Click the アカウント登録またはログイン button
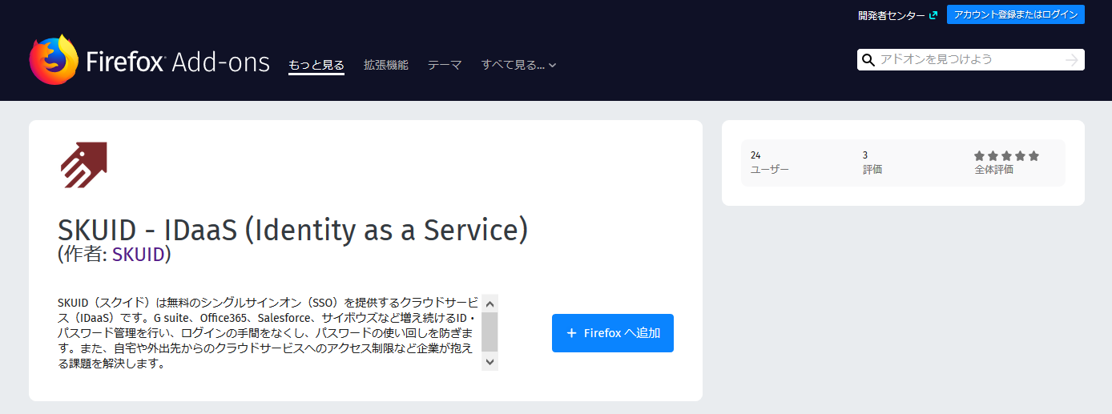 [x=1015, y=14]
